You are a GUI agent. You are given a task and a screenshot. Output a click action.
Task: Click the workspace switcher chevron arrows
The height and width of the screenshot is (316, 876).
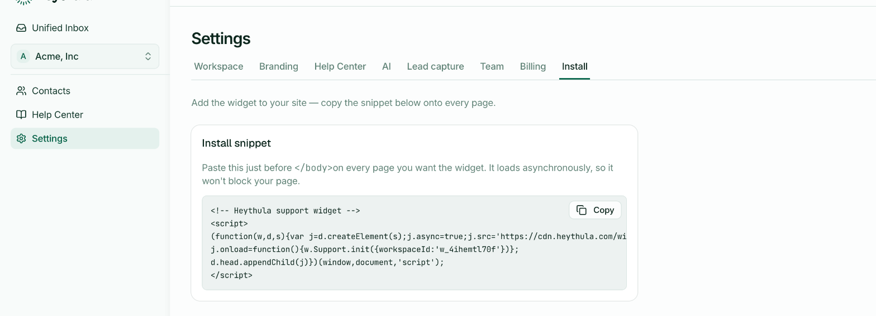148,56
